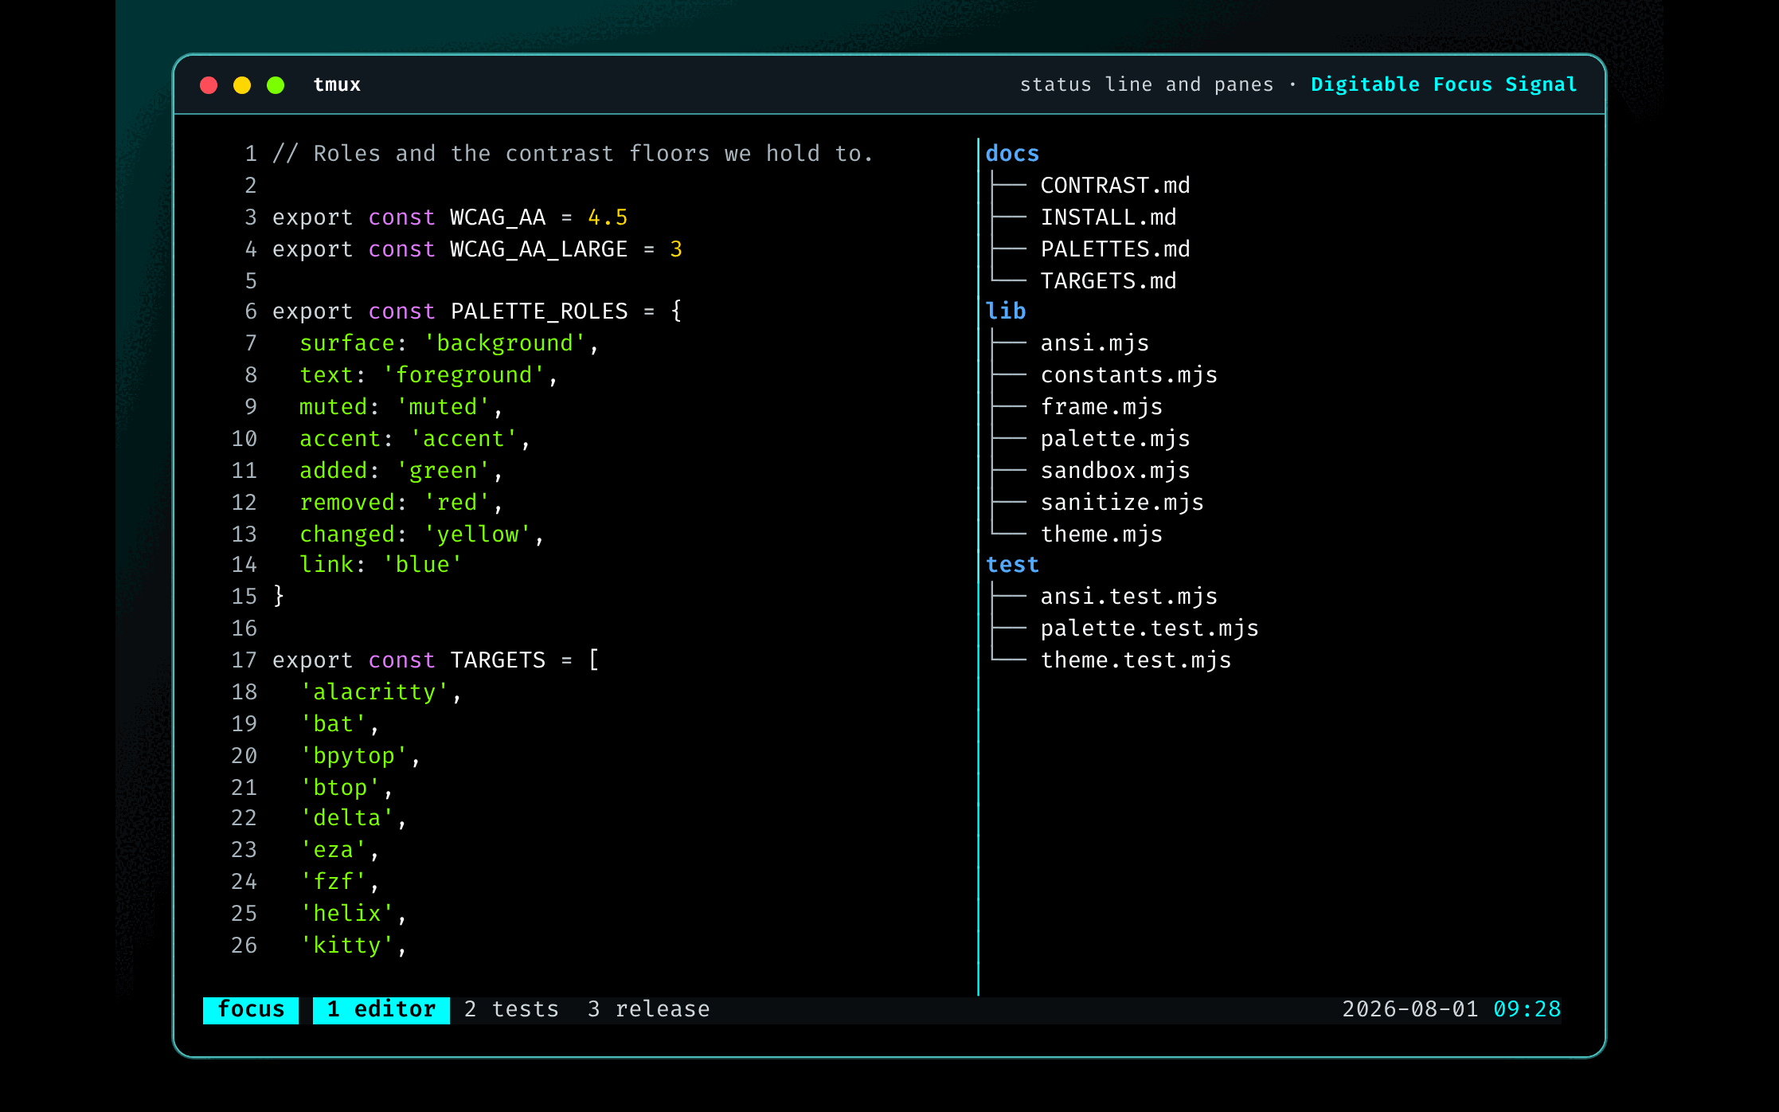Click the 'bat' entry on line 19
The image size is (1779, 1112).
[x=334, y=723]
